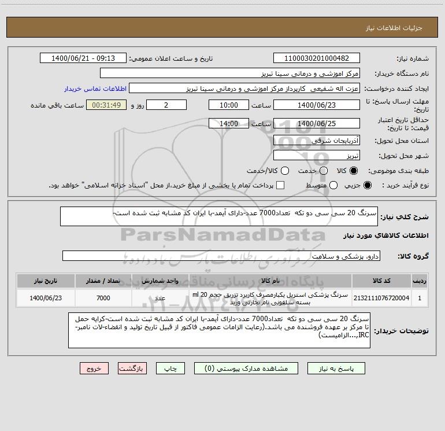Click the quantity cell 7000
Image resolution: width=445 pixels, height=431 pixels.
click(103, 298)
